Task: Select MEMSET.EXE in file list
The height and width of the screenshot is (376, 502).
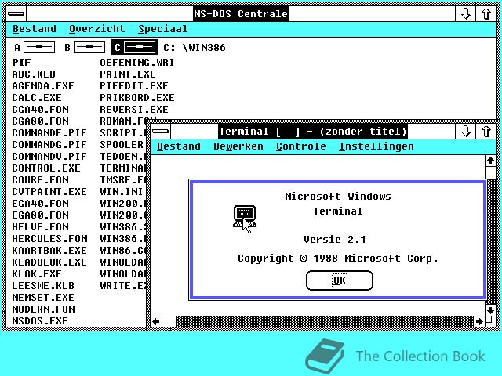Action: pyautogui.click(x=43, y=298)
